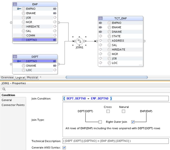Click the DEPT output connector point
Image resolution: width=170 pixels, height=150 pixels.
(x=58, y=64)
